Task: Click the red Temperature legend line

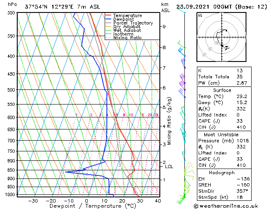Action: click(x=109, y=15)
